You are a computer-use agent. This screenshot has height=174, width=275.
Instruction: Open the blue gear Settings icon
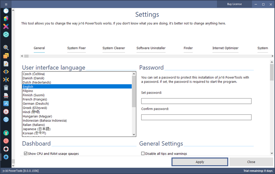6,157
